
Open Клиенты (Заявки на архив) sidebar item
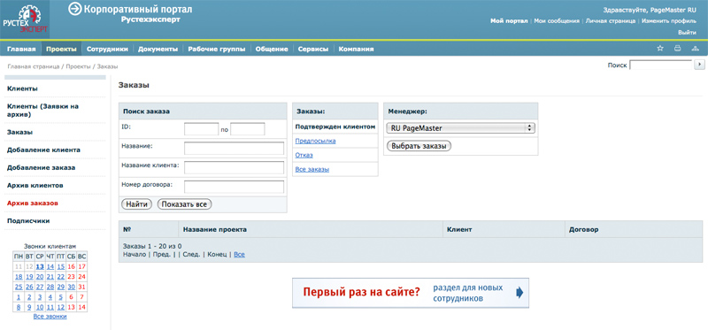point(42,111)
